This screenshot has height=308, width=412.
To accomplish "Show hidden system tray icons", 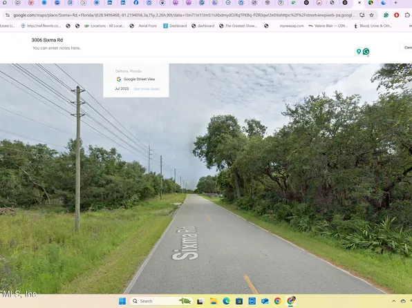I will pyautogui.click(x=393, y=301).
